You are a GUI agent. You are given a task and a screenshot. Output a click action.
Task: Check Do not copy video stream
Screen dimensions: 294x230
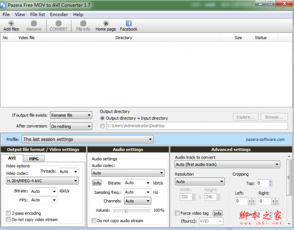[8, 220]
